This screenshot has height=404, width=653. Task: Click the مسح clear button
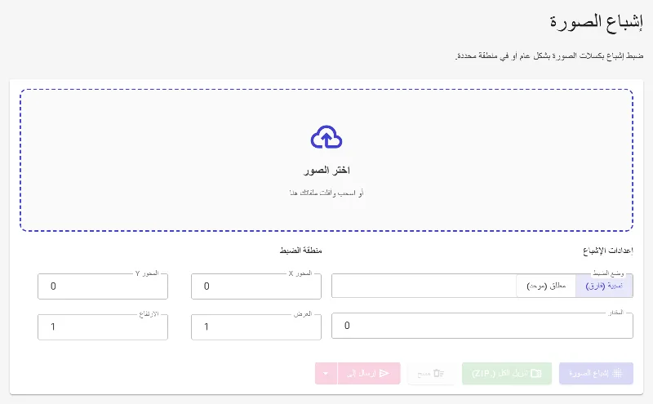pyautogui.click(x=431, y=373)
